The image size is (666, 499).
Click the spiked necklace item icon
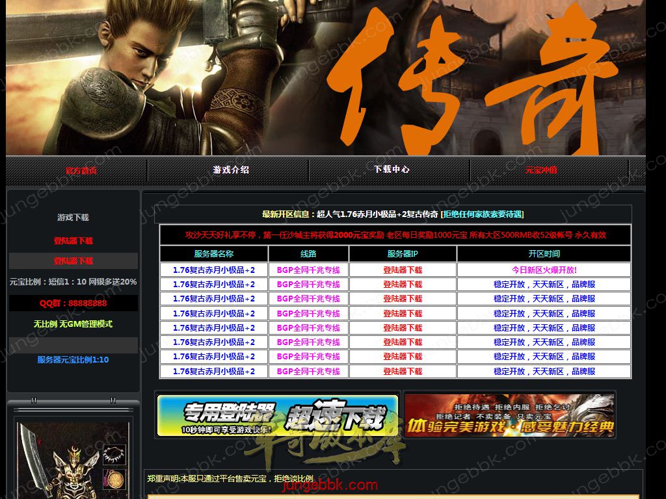click(114, 454)
